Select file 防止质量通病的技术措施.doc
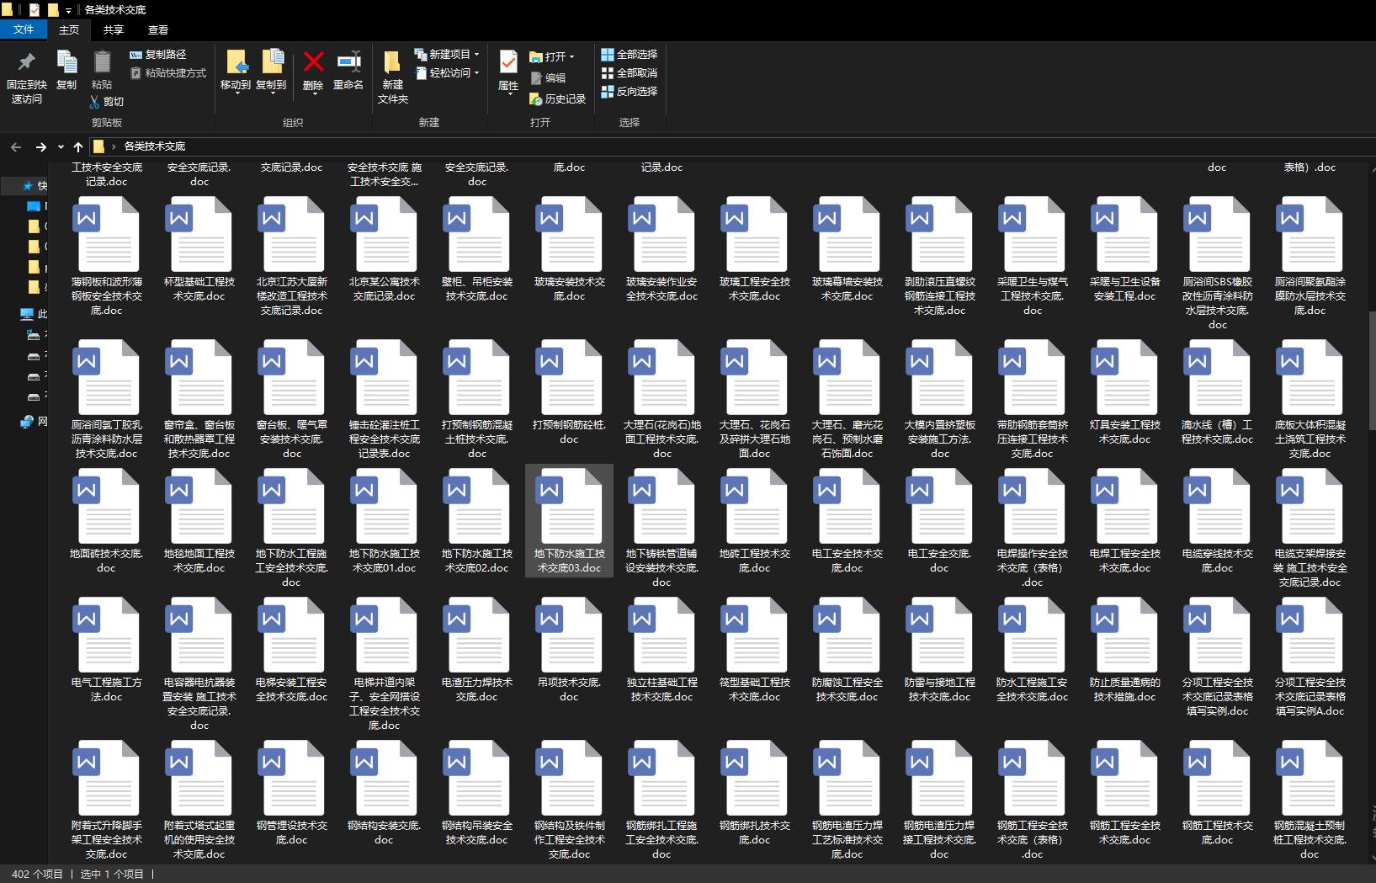Screen dimensions: 1376x883 click(x=1125, y=652)
